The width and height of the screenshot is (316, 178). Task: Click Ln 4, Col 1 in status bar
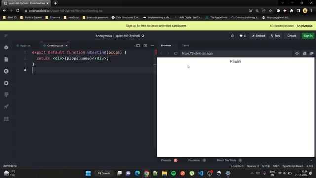click(x=237, y=166)
